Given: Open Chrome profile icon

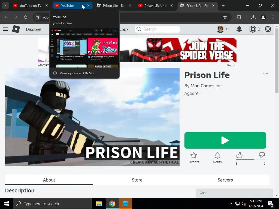Looking at the screenshot, I should [263, 17].
